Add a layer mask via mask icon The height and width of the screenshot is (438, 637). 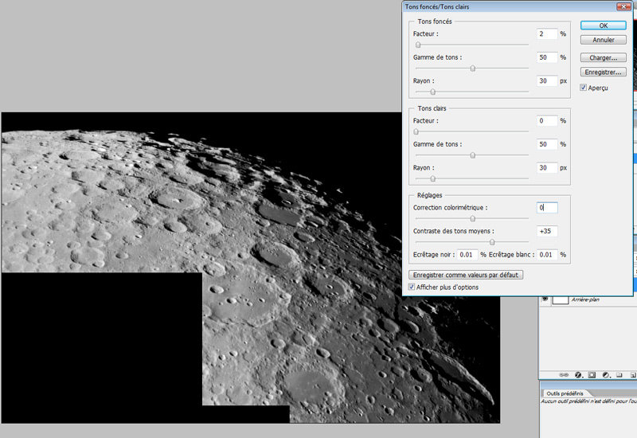(592, 375)
